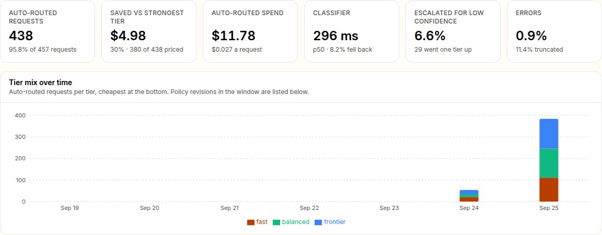Click the fast legend color swatch
The image size is (602, 235).
(251, 222)
